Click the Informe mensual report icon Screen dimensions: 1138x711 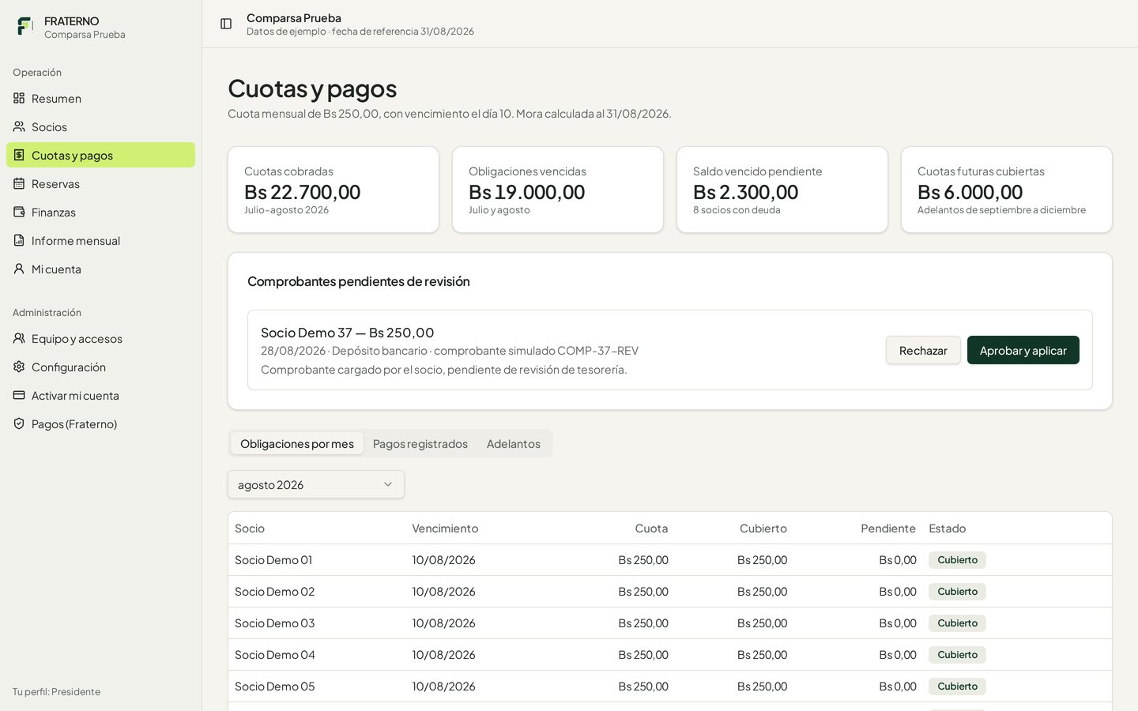coord(19,240)
